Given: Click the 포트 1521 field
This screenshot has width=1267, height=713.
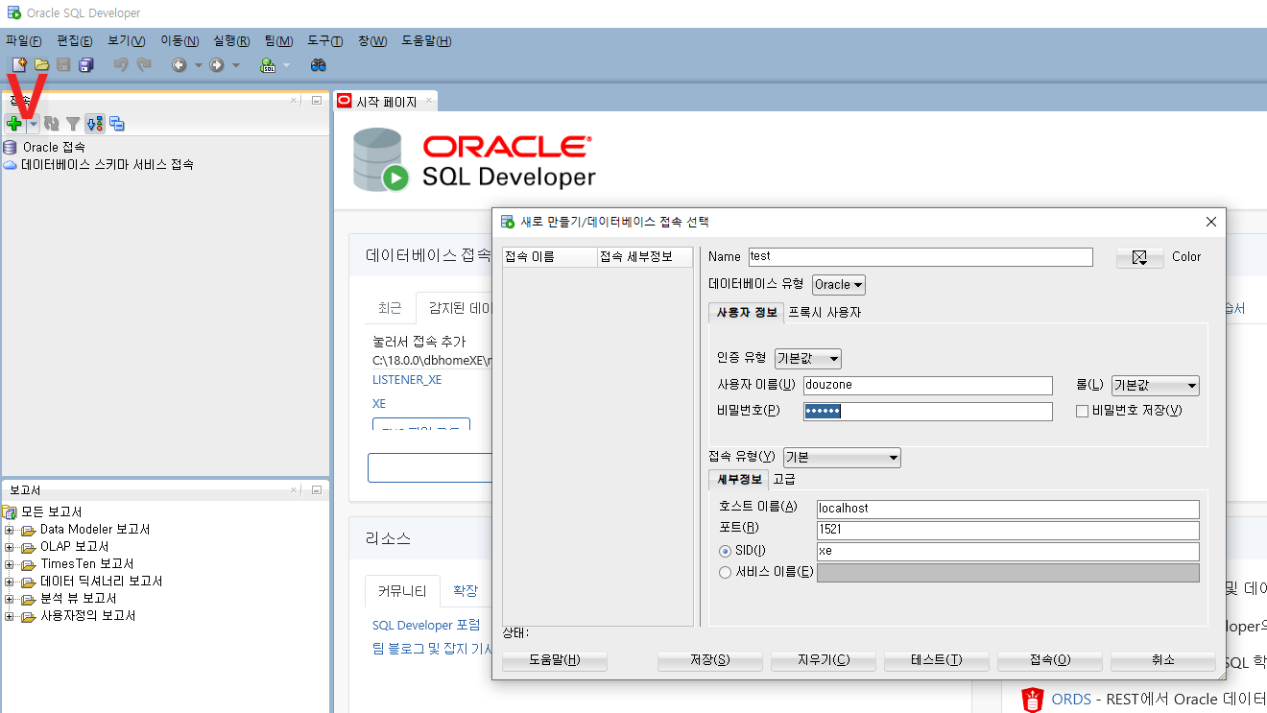Looking at the screenshot, I should click(x=1008, y=530).
